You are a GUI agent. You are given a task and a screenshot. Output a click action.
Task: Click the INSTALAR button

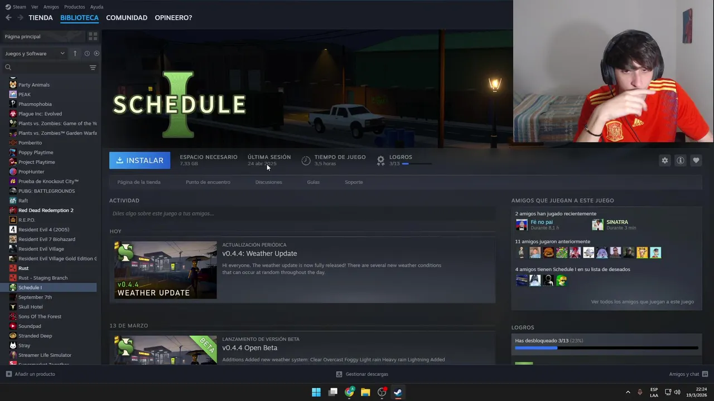[140, 160]
